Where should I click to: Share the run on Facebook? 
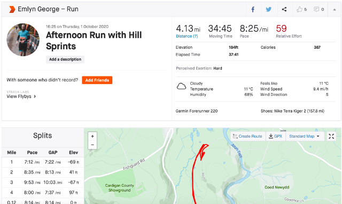coord(253,10)
